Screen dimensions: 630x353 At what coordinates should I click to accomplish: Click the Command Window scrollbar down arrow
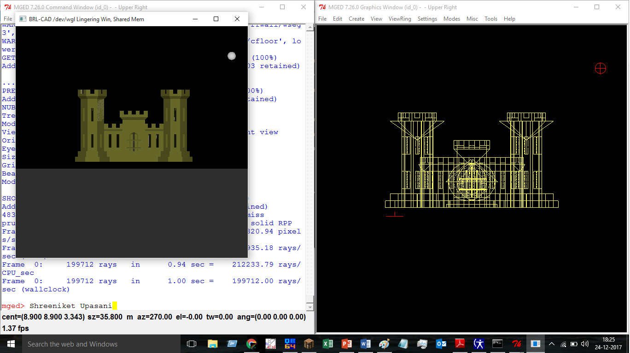tap(310, 307)
